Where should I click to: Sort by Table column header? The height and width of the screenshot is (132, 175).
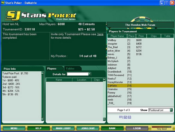(167, 36)
